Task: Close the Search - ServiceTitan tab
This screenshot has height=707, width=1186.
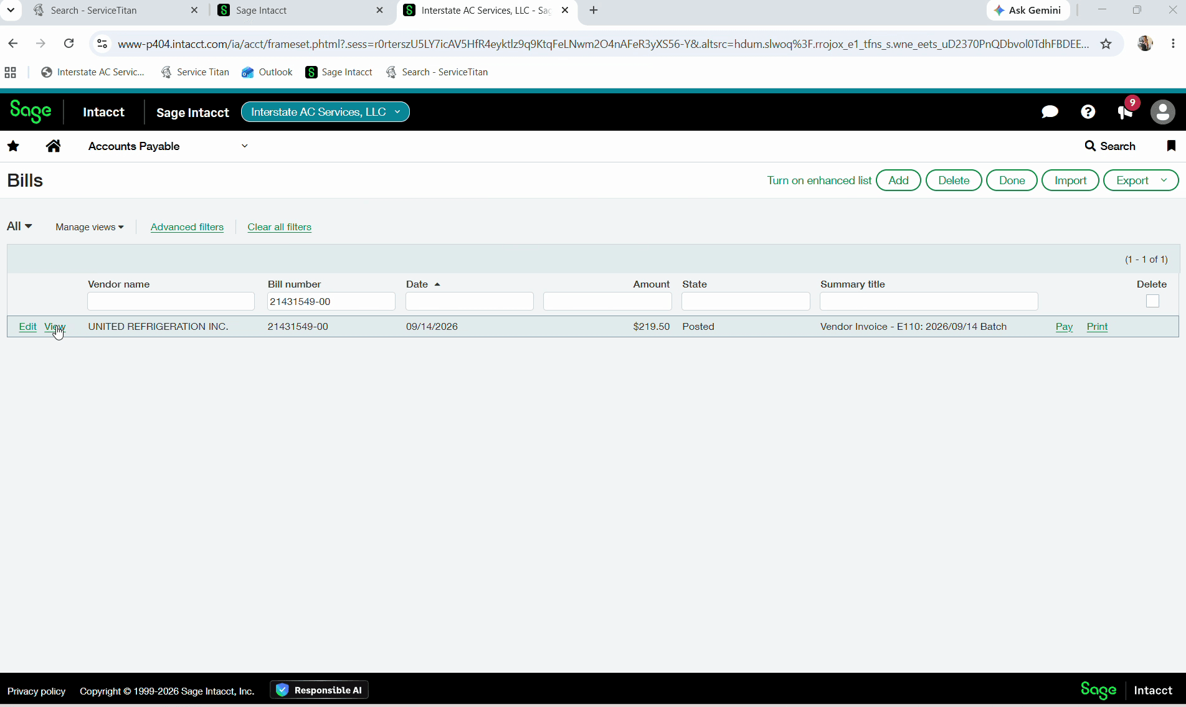Action: tap(194, 10)
